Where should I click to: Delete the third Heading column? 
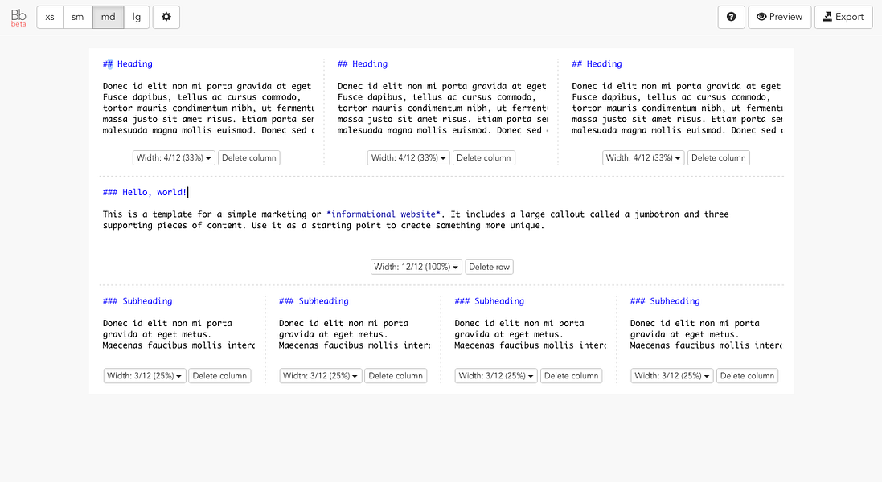point(719,158)
